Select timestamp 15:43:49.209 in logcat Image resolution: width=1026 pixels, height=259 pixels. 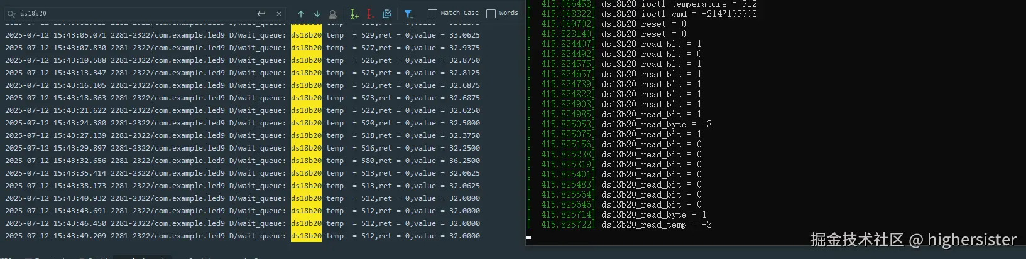[x=79, y=236]
